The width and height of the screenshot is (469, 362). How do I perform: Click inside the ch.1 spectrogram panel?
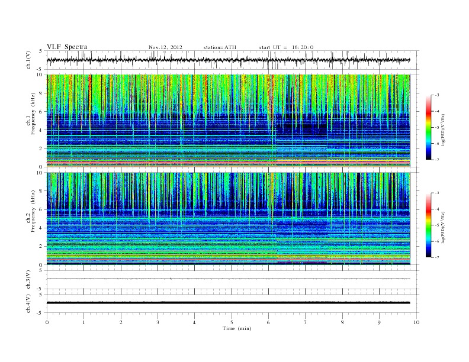pyautogui.click(x=228, y=121)
